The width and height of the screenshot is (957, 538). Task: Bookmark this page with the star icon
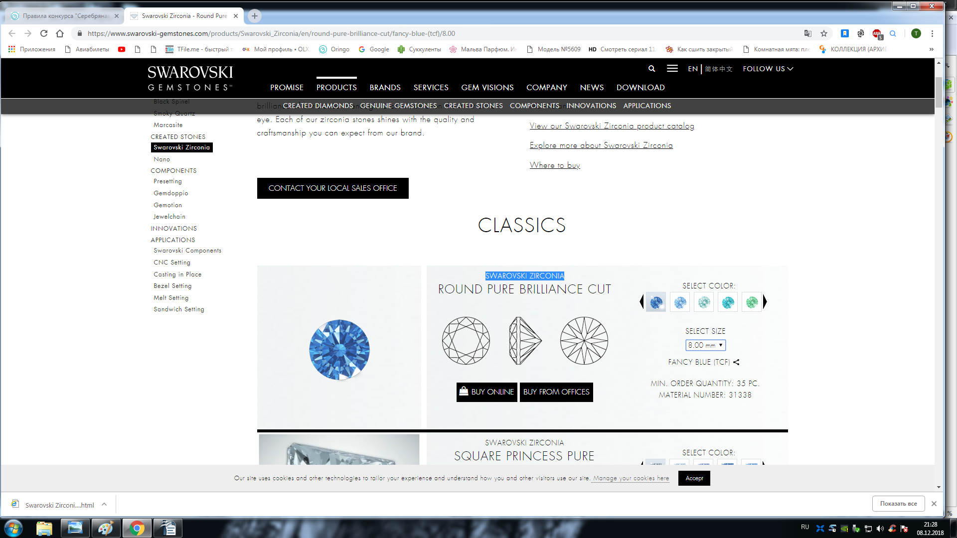824,33
